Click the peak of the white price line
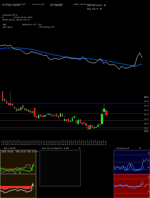 [139, 53]
